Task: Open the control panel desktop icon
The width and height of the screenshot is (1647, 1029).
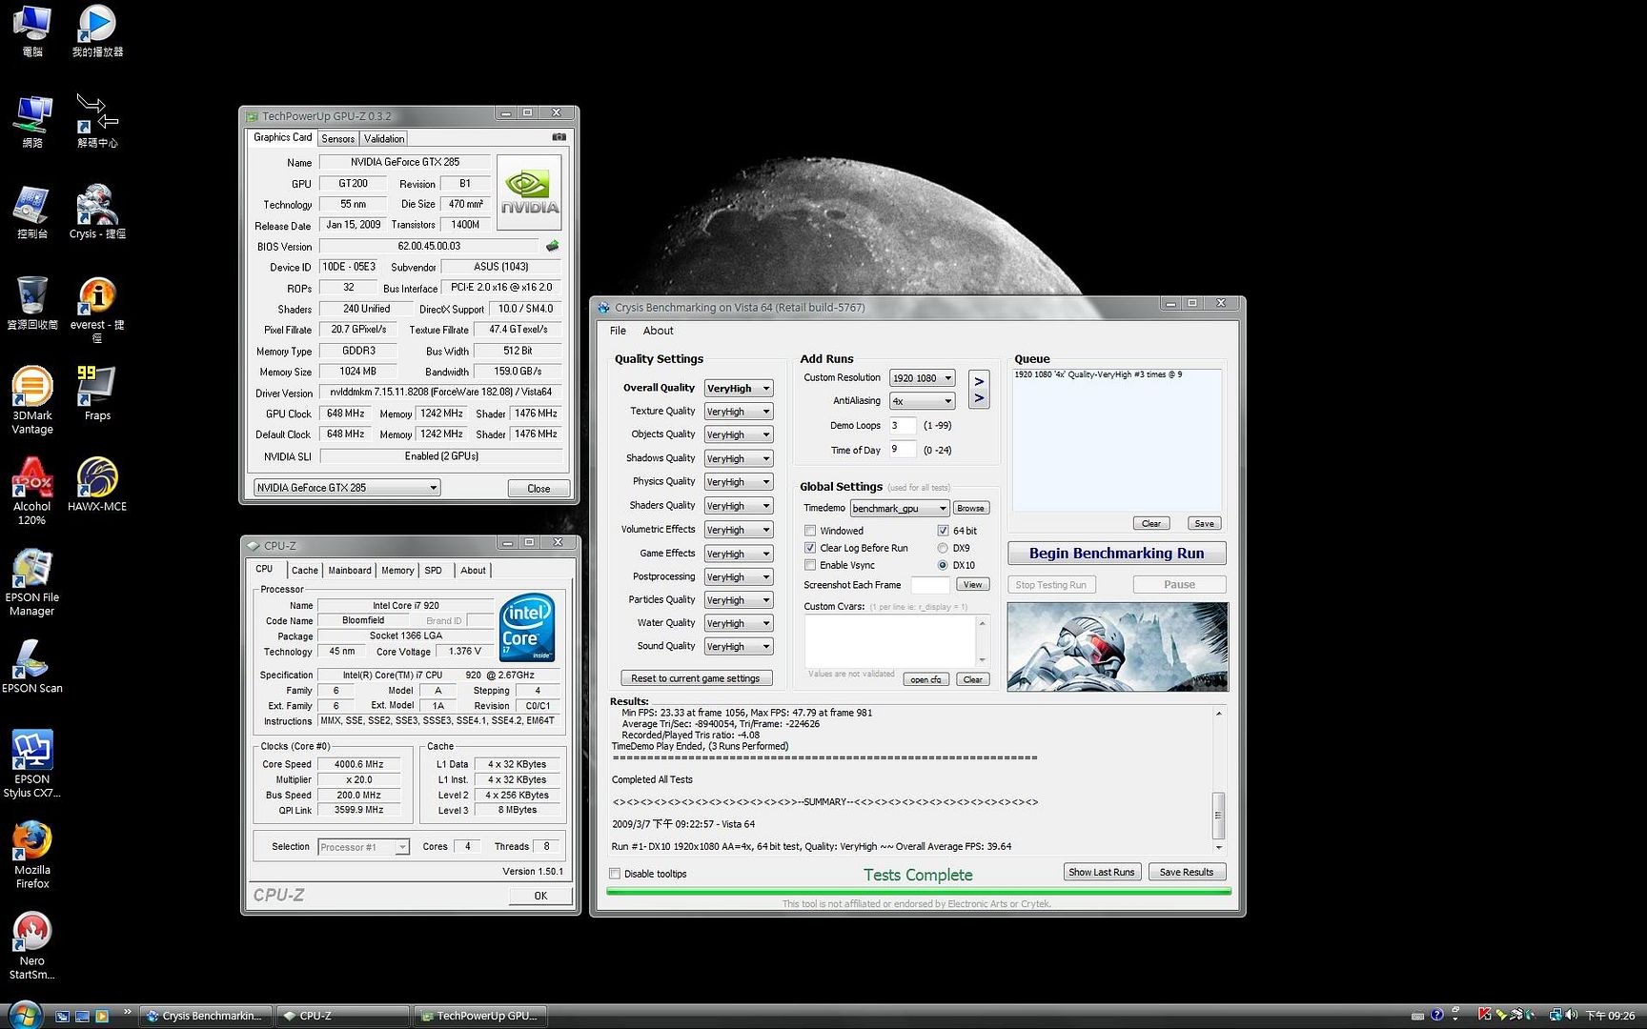Action: [32, 212]
